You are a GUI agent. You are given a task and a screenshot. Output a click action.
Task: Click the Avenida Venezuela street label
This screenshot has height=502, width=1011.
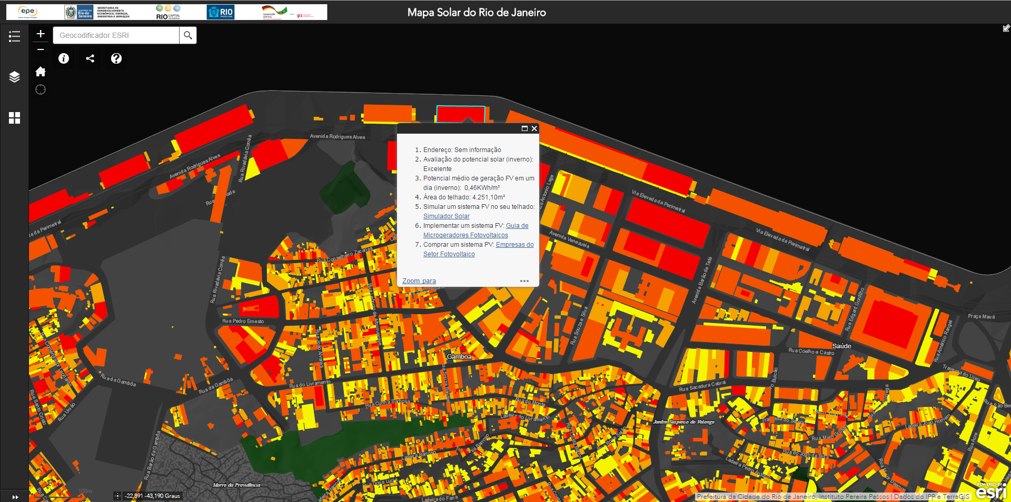569,239
